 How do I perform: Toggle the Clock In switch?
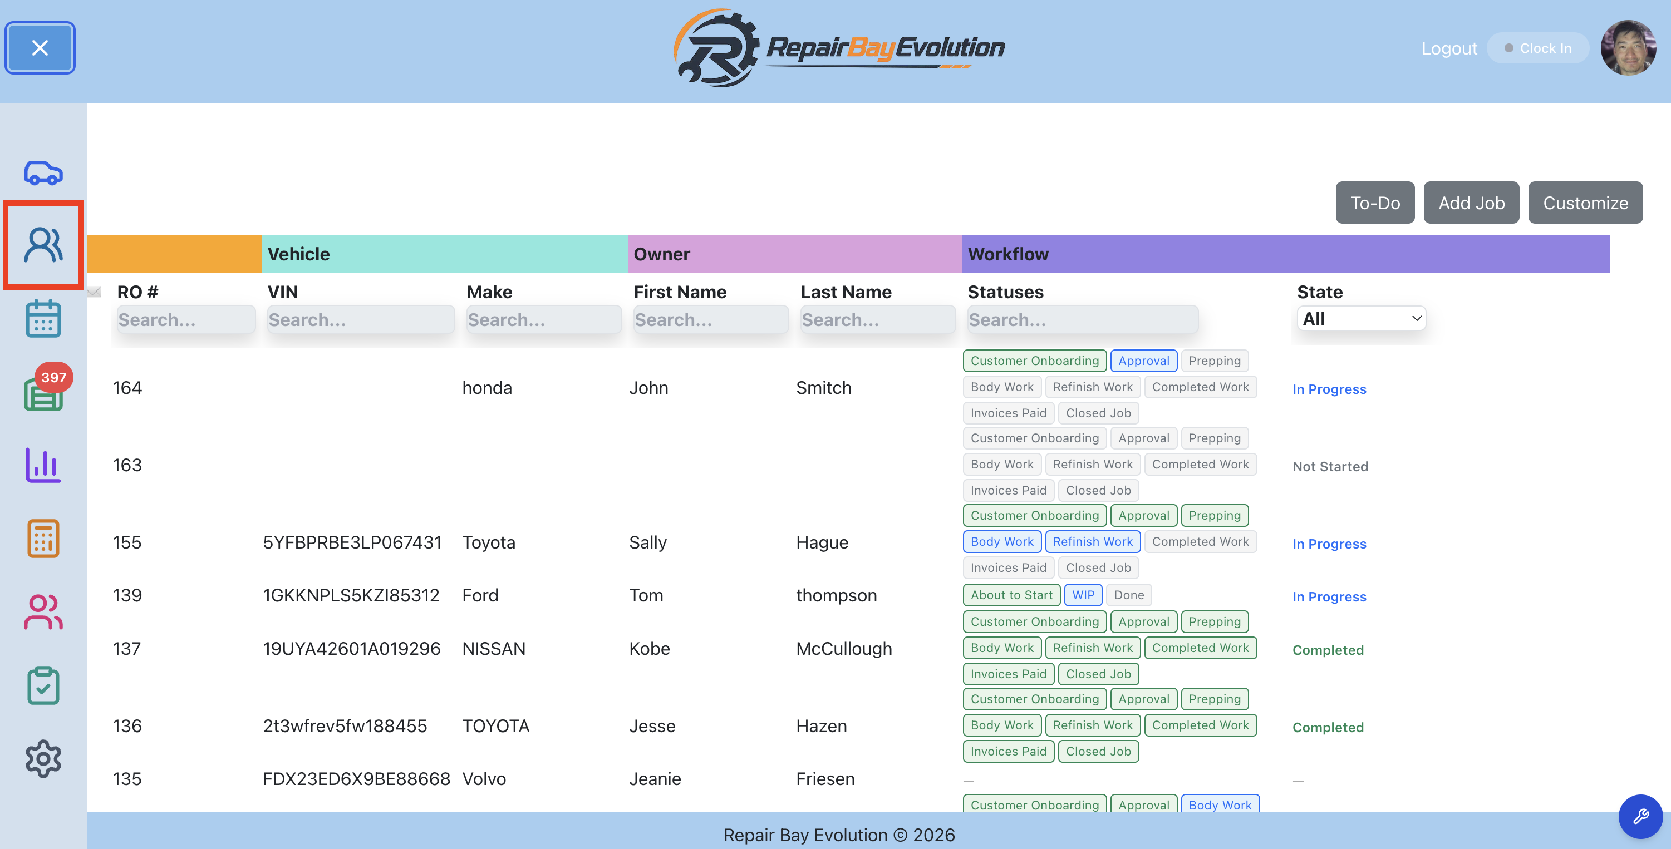coord(1537,48)
